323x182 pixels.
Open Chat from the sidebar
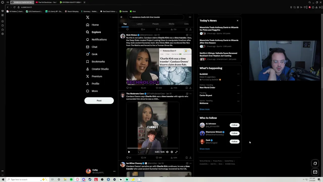point(92,47)
